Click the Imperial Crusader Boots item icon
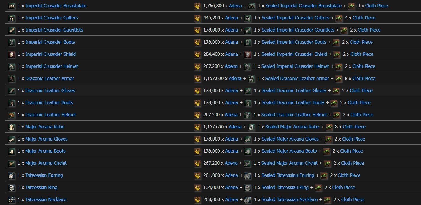Screen dimensions: 421x205 point(12,42)
